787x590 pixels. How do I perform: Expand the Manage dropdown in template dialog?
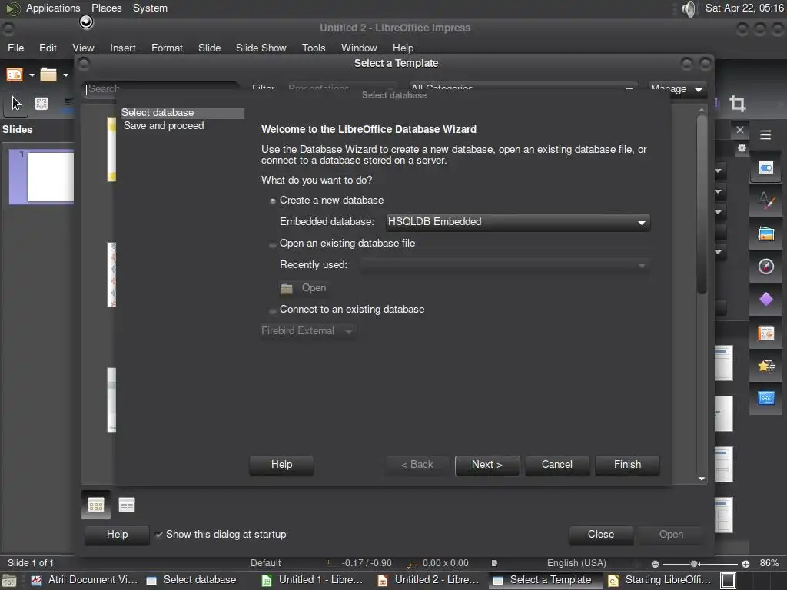point(676,89)
